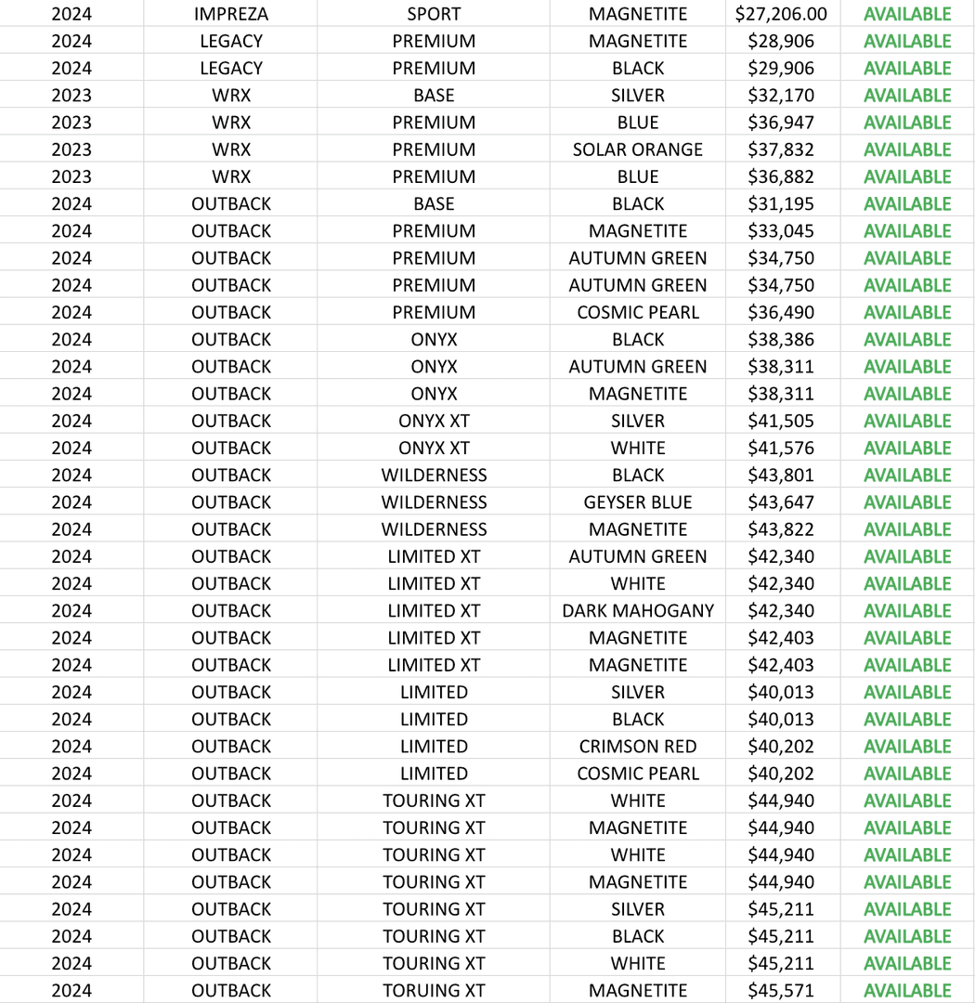Select the SPORT trim cell
This screenshot has height=1003, width=975.
click(434, 14)
